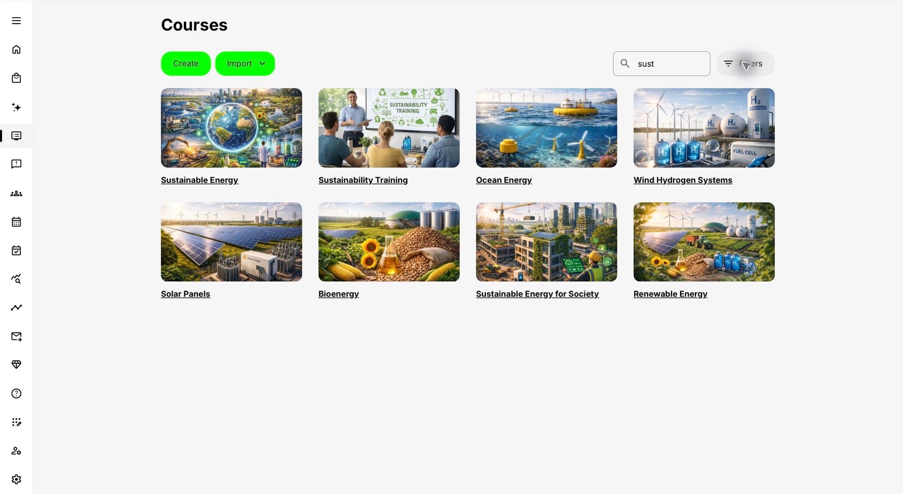Open the settings gear in the sidebar
The image size is (903, 494).
pos(16,479)
